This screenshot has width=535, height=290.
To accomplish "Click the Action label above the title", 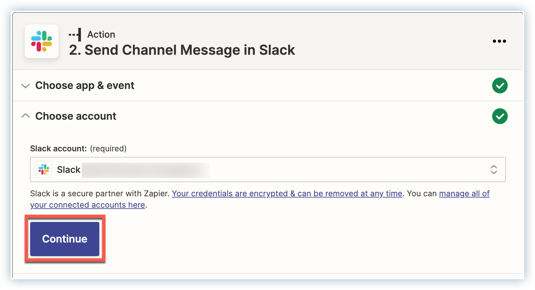I will (101, 35).
